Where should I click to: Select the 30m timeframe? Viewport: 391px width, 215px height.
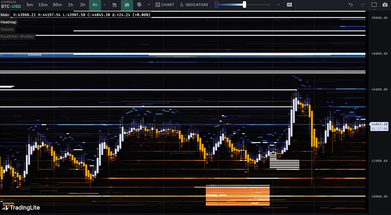tap(57, 5)
